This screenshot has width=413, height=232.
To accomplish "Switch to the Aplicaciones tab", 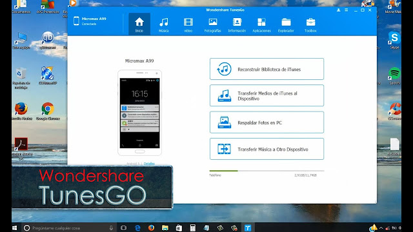I will click(261, 24).
